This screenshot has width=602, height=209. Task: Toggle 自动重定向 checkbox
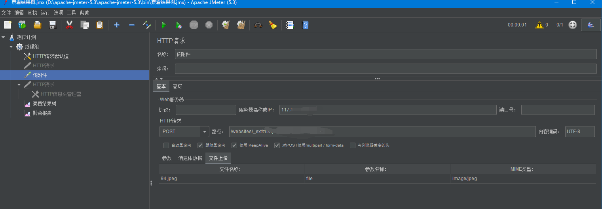click(166, 145)
